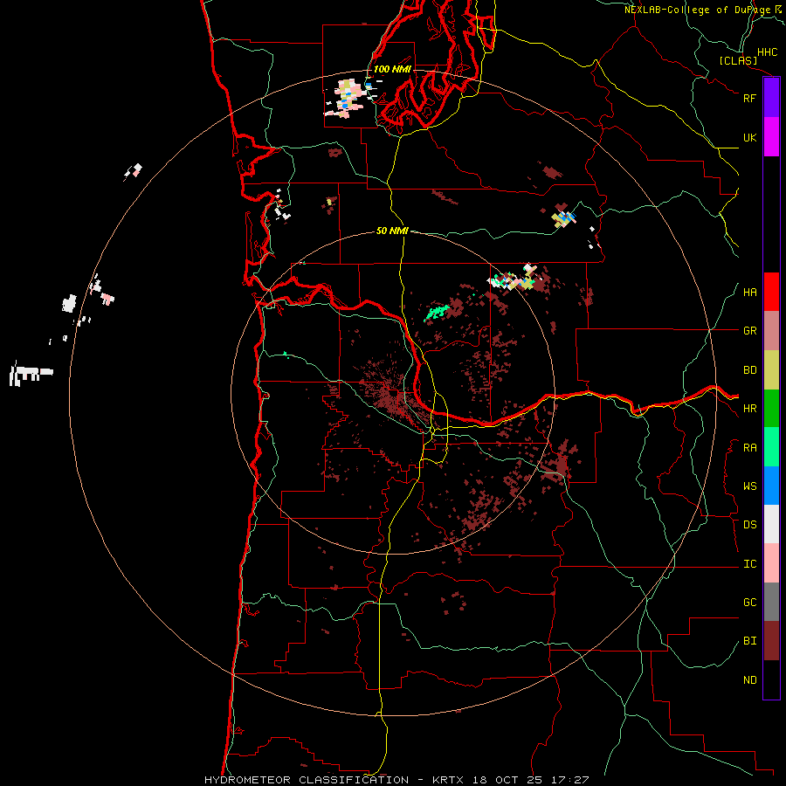Click the "BI" legend label text
Screen dimensions: 786x786
pos(749,641)
